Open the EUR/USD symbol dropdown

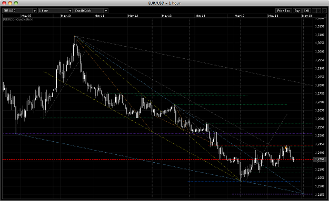(x=19, y=10)
